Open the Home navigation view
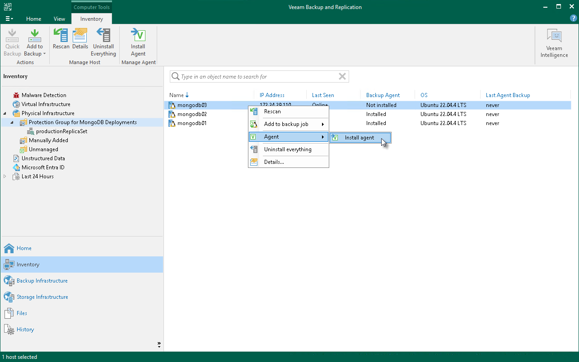 [x=82, y=248]
